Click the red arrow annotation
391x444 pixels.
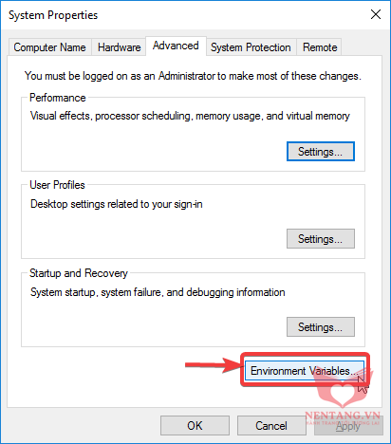click(x=214, y=365)
